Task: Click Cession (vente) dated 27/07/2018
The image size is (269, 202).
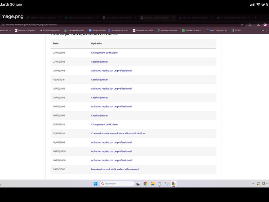Action: coord(99,62)
